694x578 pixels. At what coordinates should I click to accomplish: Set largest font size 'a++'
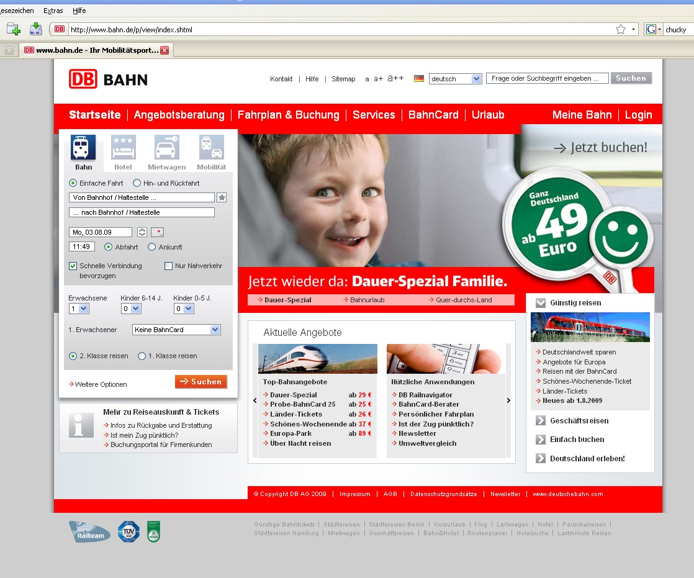pyautogui.click(x=395, y=78)
